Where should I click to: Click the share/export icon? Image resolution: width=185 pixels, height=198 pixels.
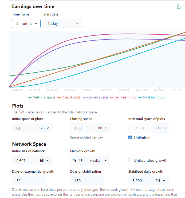[179, 7]
